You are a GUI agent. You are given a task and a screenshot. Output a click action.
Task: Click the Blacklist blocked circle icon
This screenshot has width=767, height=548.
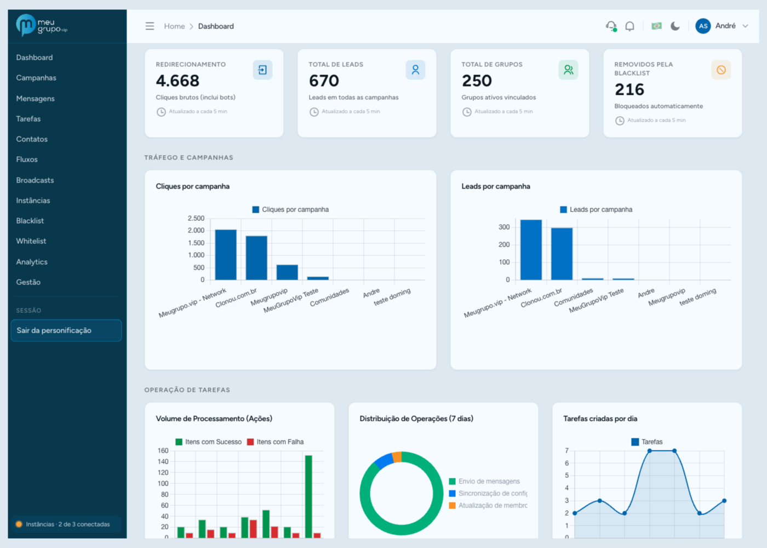point(721,70)
